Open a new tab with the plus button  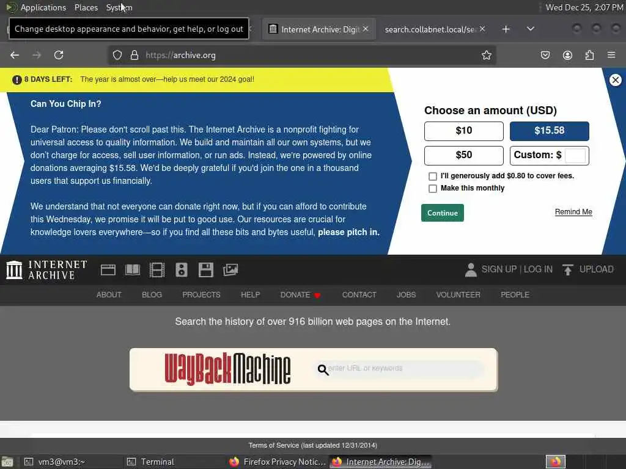click(x=506, y=29)
